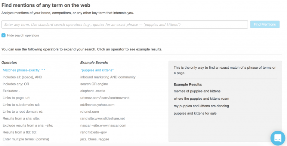Click the Hide search operators label

23,35
